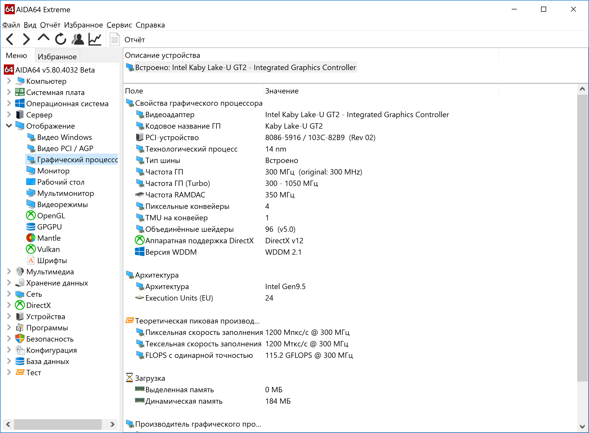Image resolution: width=589 pixels, height=433 pixels.
Task: Click the sidebar horizontal scrollbar left arrow
Action: [8, 424]
